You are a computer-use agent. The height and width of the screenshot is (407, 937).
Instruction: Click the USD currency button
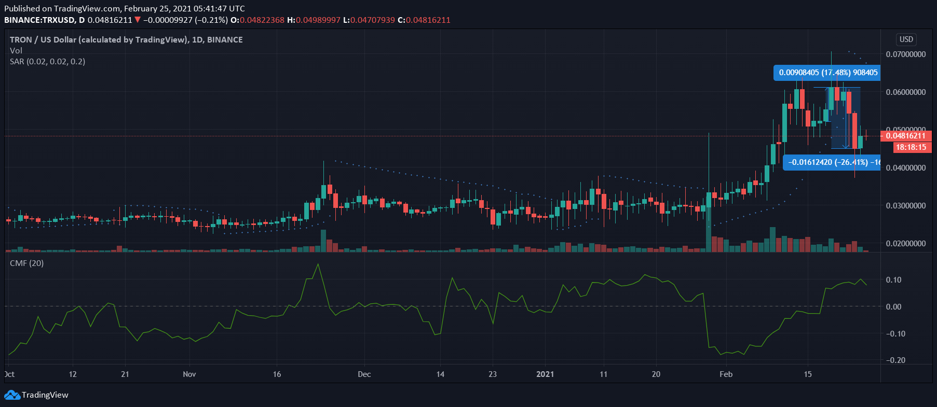click(906, 39)
